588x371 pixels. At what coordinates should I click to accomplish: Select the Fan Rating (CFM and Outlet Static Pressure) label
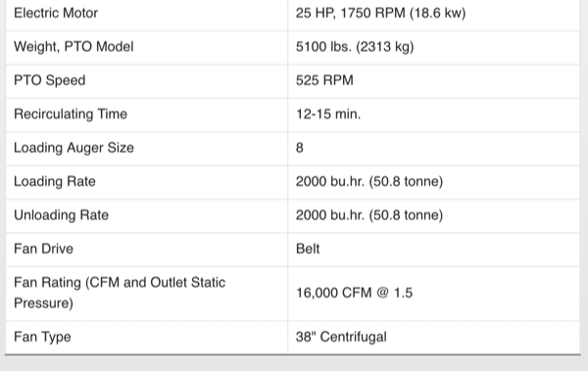(120, 293)
